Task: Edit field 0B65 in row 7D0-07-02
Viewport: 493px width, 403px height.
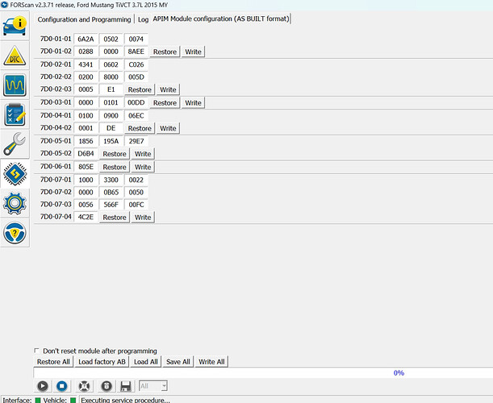Action: tap(111, 193)
